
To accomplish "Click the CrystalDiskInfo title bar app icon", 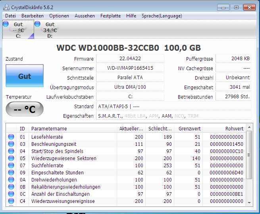I will pyautogui.click(x=6, y=7).
